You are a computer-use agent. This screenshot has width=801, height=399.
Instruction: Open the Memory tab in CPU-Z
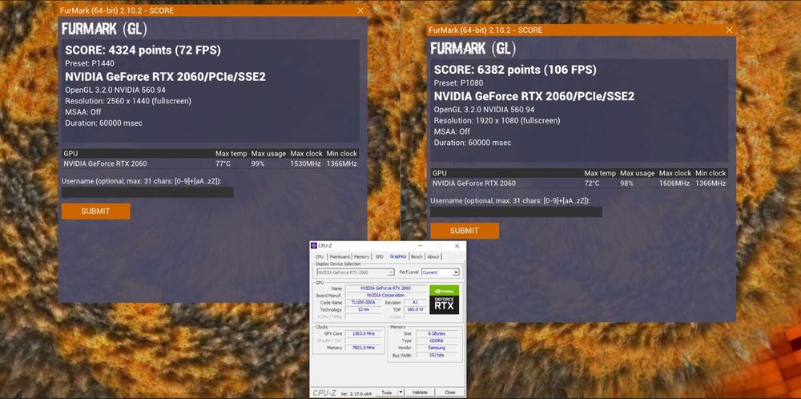tap(362, 257)
